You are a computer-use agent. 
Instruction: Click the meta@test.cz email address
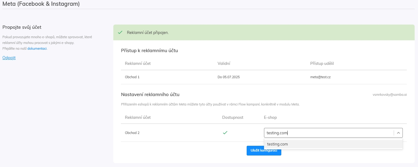point(318,77)
